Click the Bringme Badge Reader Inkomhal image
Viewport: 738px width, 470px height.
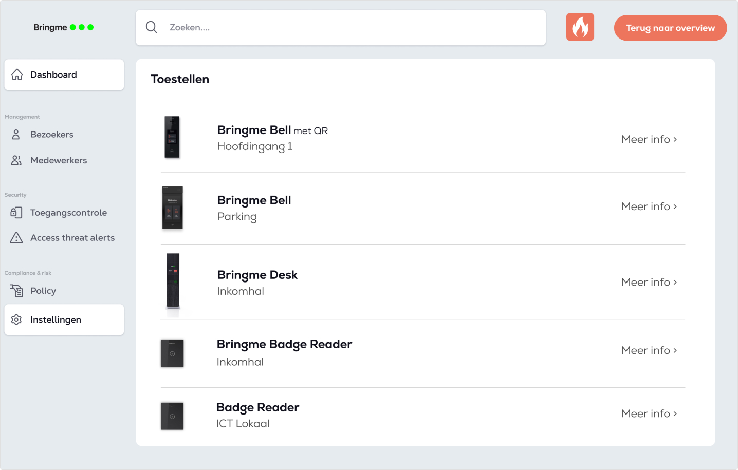click(172, 353)
